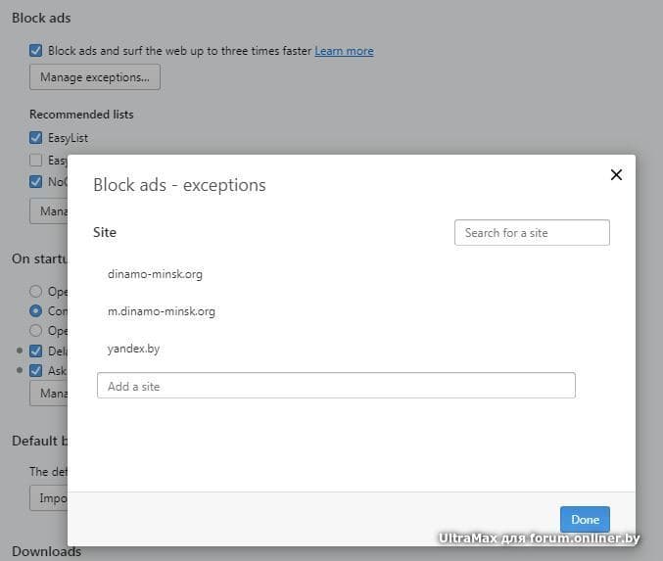Click the Manage exceptions button
This screenshot has height=561, width=663.
94,77
